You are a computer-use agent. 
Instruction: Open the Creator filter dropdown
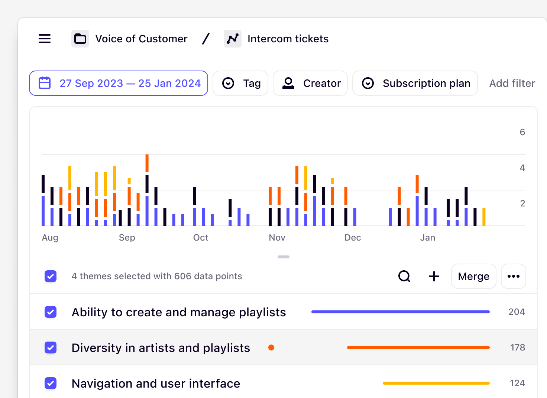310,83
